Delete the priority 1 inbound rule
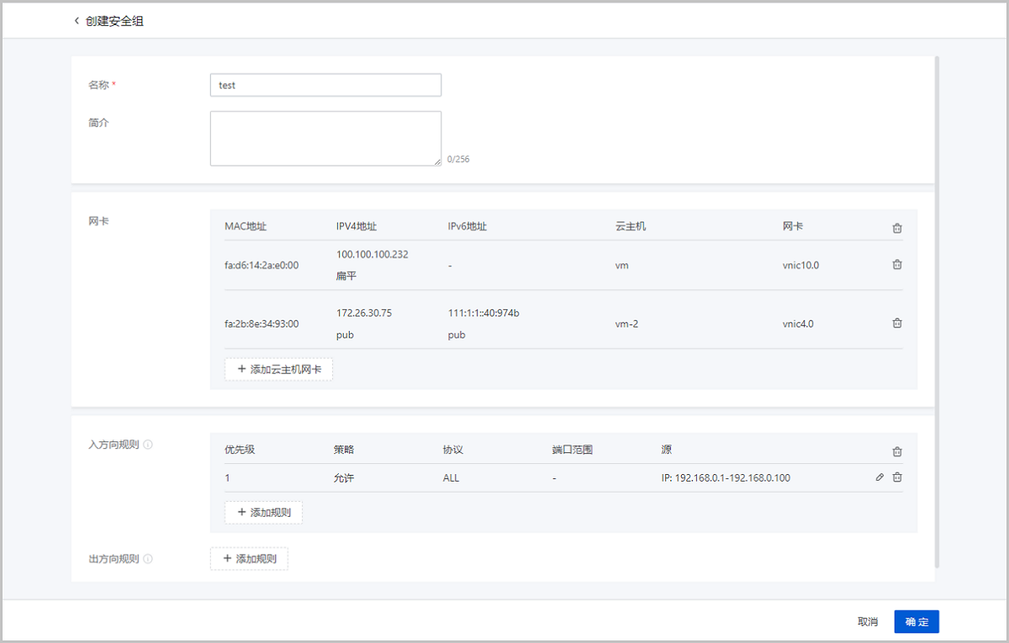The height and width of the screenshot is (643, 1009). (x=897, y=477)
